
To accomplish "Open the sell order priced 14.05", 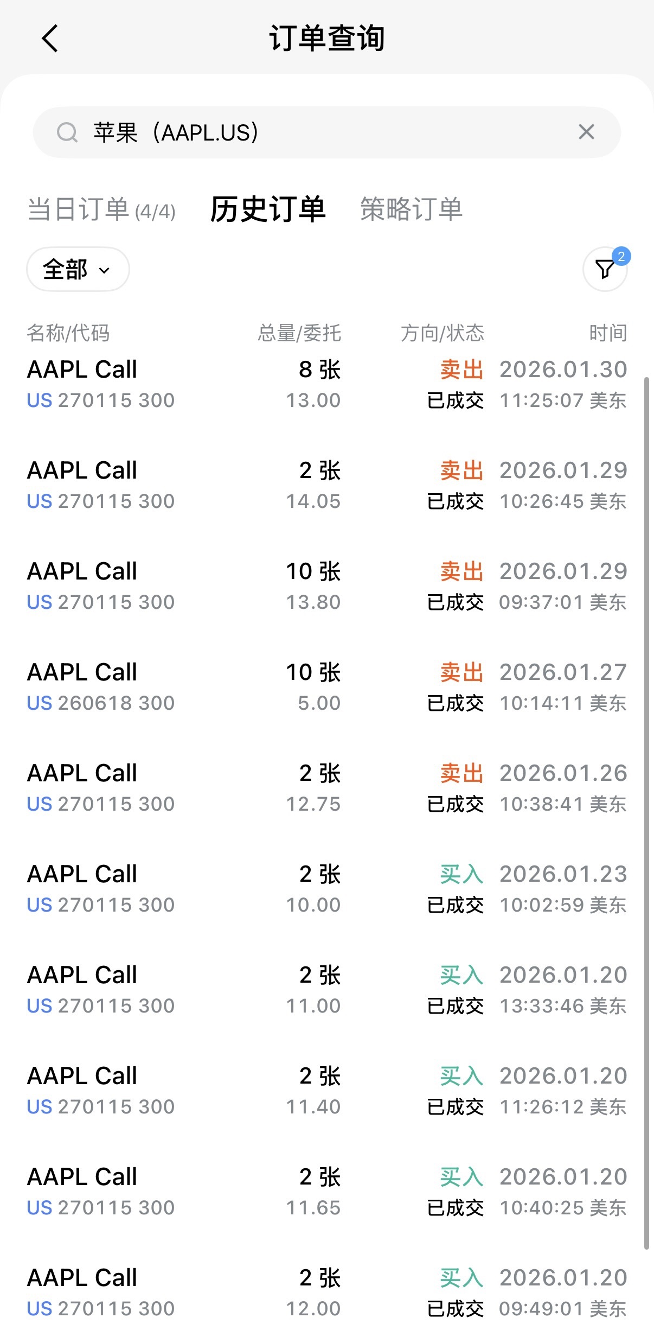I will click(326, 485).
